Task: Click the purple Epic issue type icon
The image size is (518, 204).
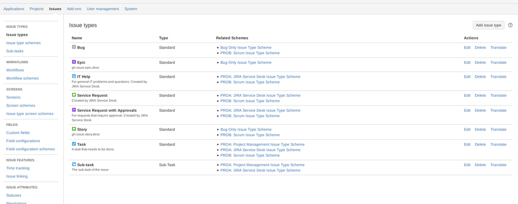Action: tap(74, 62)
